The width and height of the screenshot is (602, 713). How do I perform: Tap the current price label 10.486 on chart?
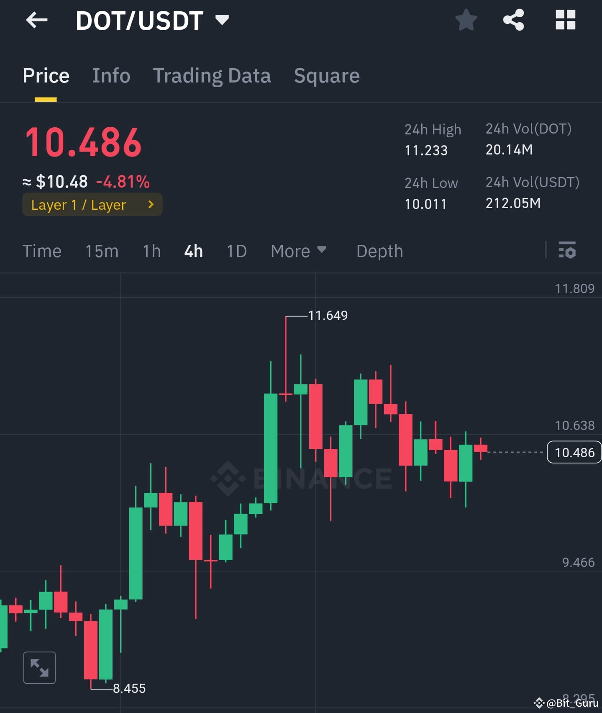coord(574,453)
